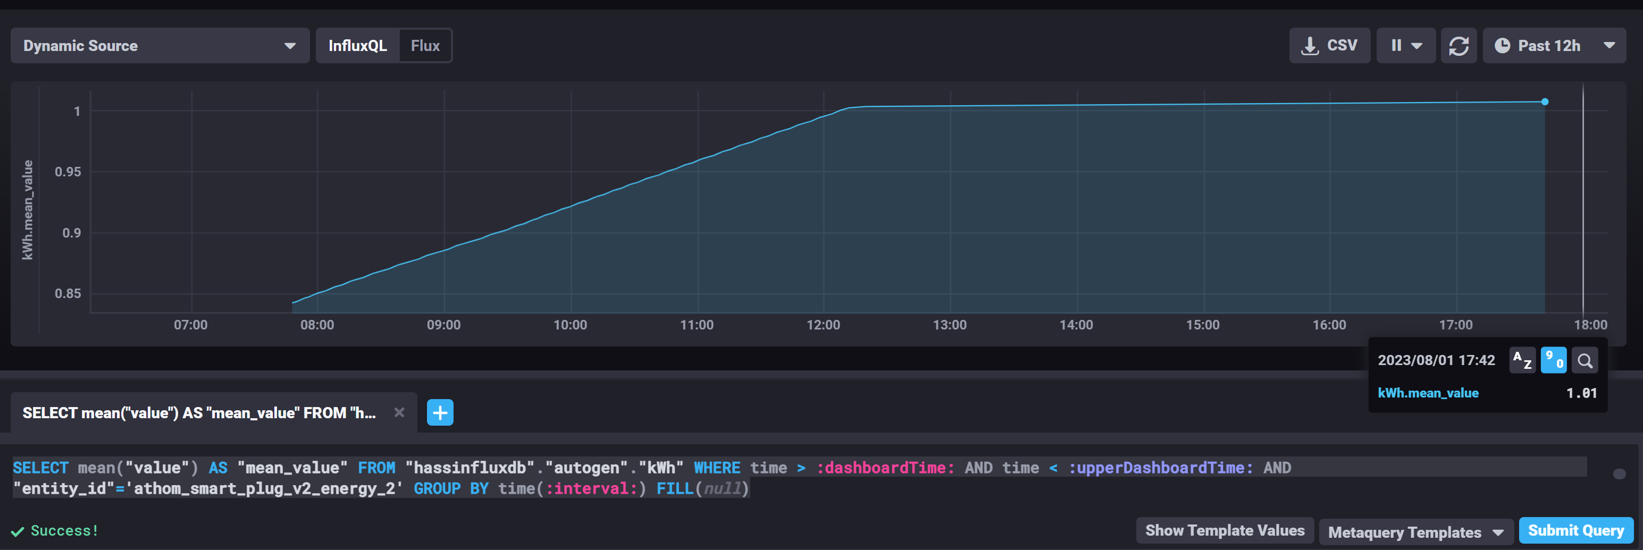Switch query language to Flux

(425, 45)
